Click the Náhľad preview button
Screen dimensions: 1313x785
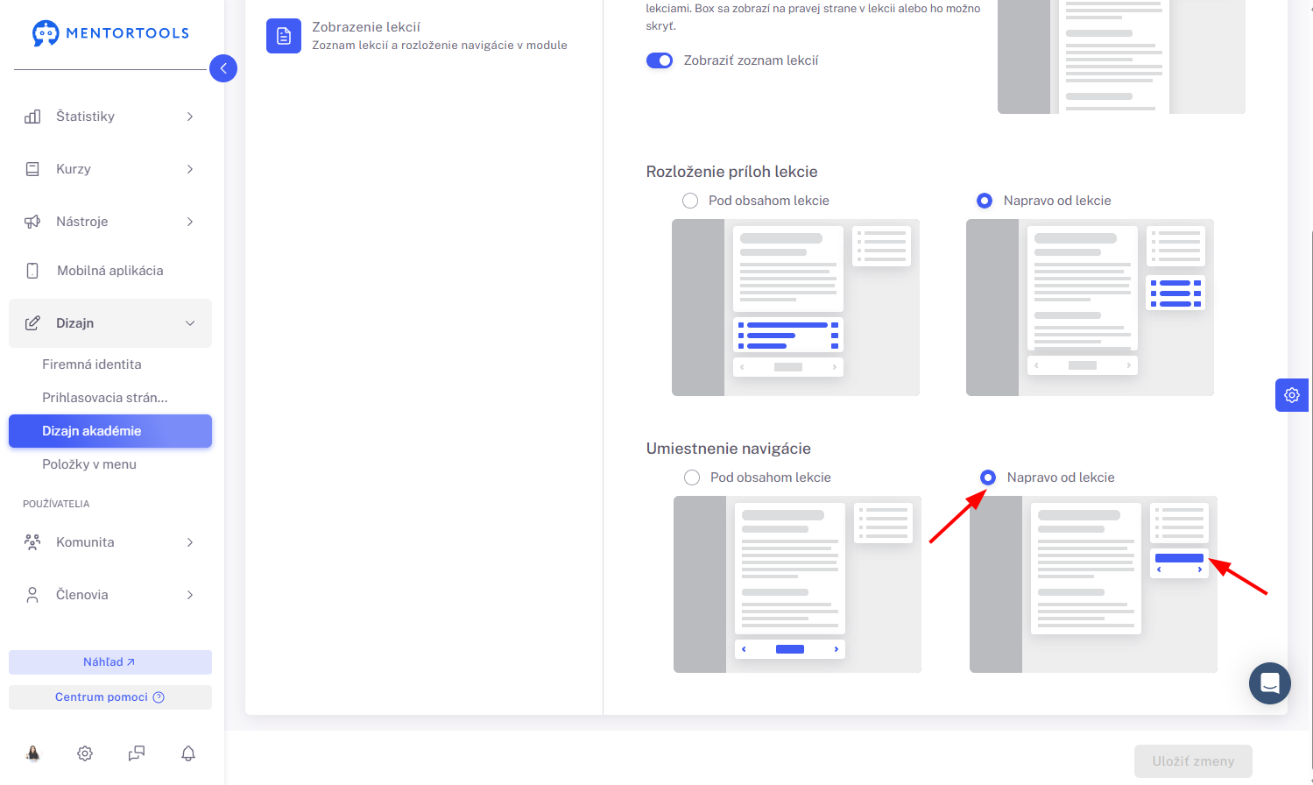pos(110,662)
